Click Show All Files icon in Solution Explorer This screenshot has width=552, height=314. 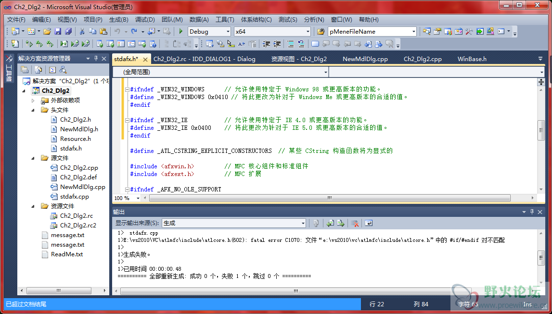tap(39, 69)
